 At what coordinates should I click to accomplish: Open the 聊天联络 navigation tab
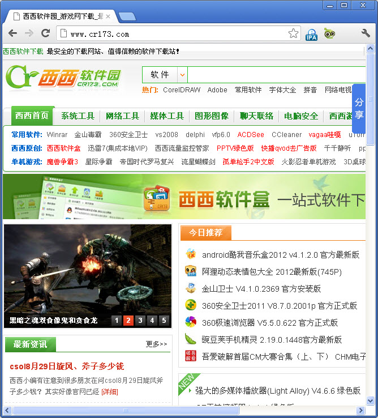click(x=256, y=116)
